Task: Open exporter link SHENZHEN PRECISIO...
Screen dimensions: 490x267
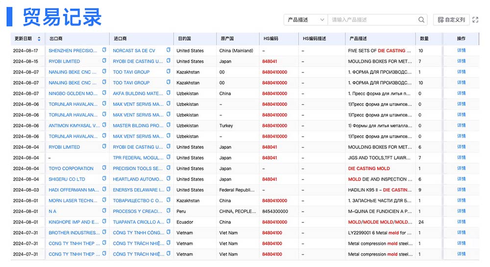Action: pyautogui.click(x=73, y=50)
